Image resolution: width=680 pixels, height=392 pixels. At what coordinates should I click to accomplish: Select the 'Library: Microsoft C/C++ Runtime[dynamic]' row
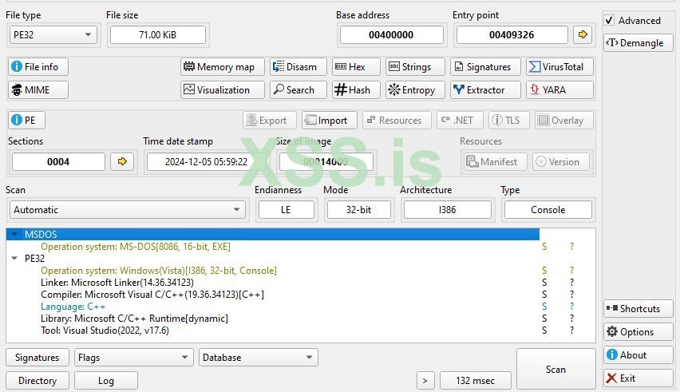coord(134,319)
